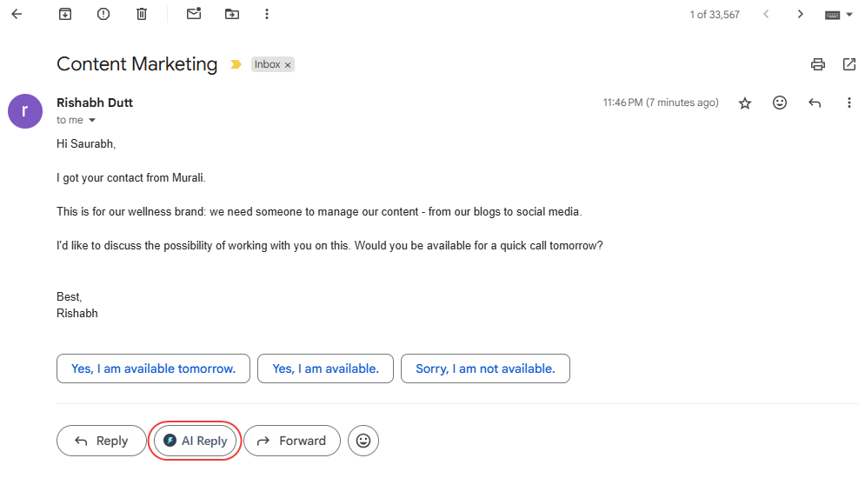Report this email as spam
This screenshot has width=865, height=478.
103,14
